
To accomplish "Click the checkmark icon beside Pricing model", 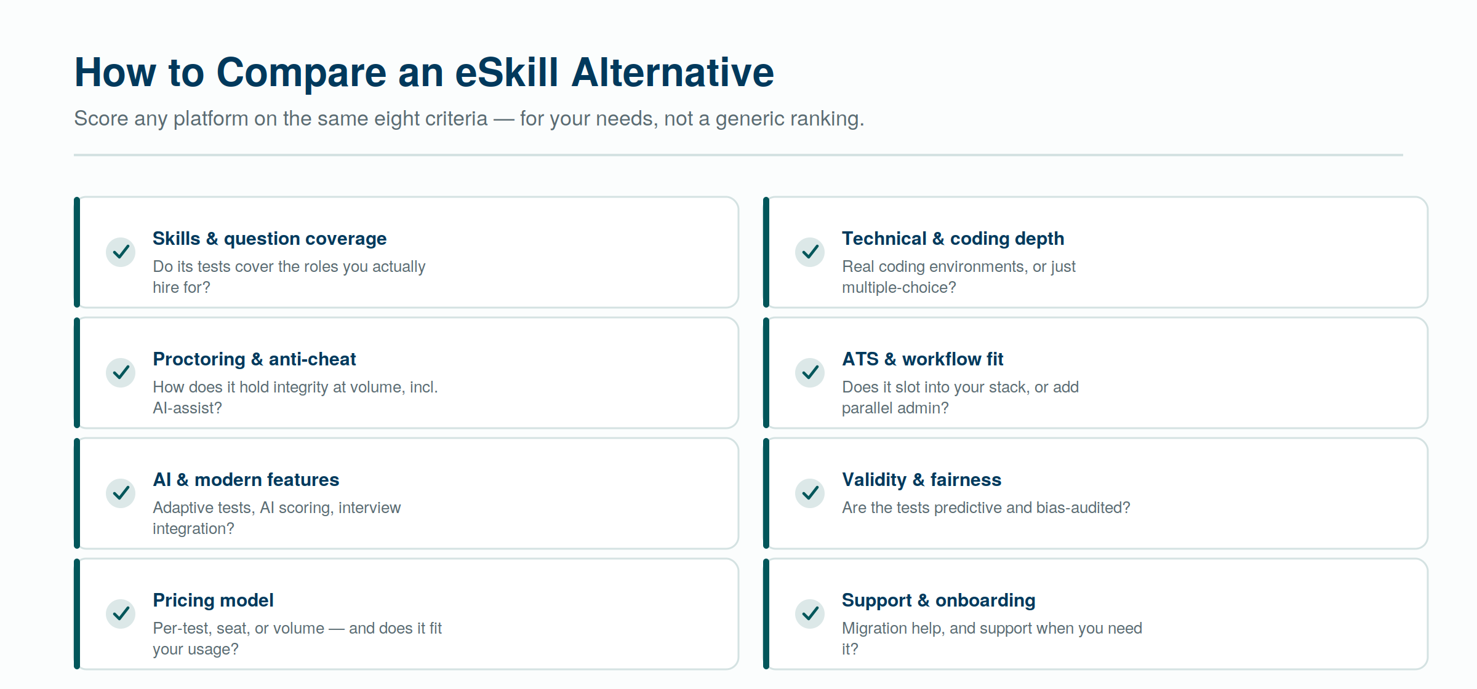I will [121, 614].
